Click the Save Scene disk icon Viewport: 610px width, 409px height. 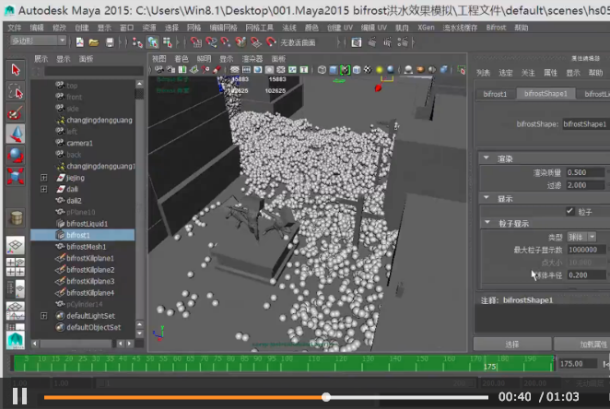click(x=110, y=42)
